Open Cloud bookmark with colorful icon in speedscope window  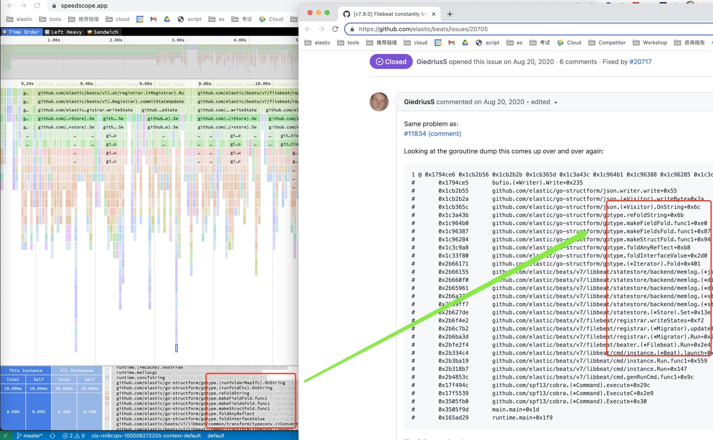click(271, 19)
